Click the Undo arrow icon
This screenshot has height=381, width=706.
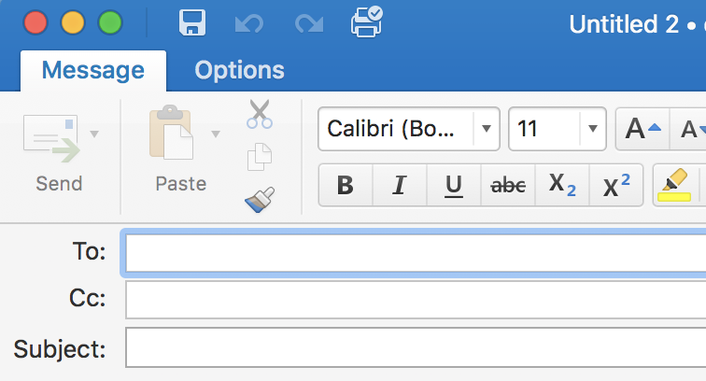click(x=249, y=23)
